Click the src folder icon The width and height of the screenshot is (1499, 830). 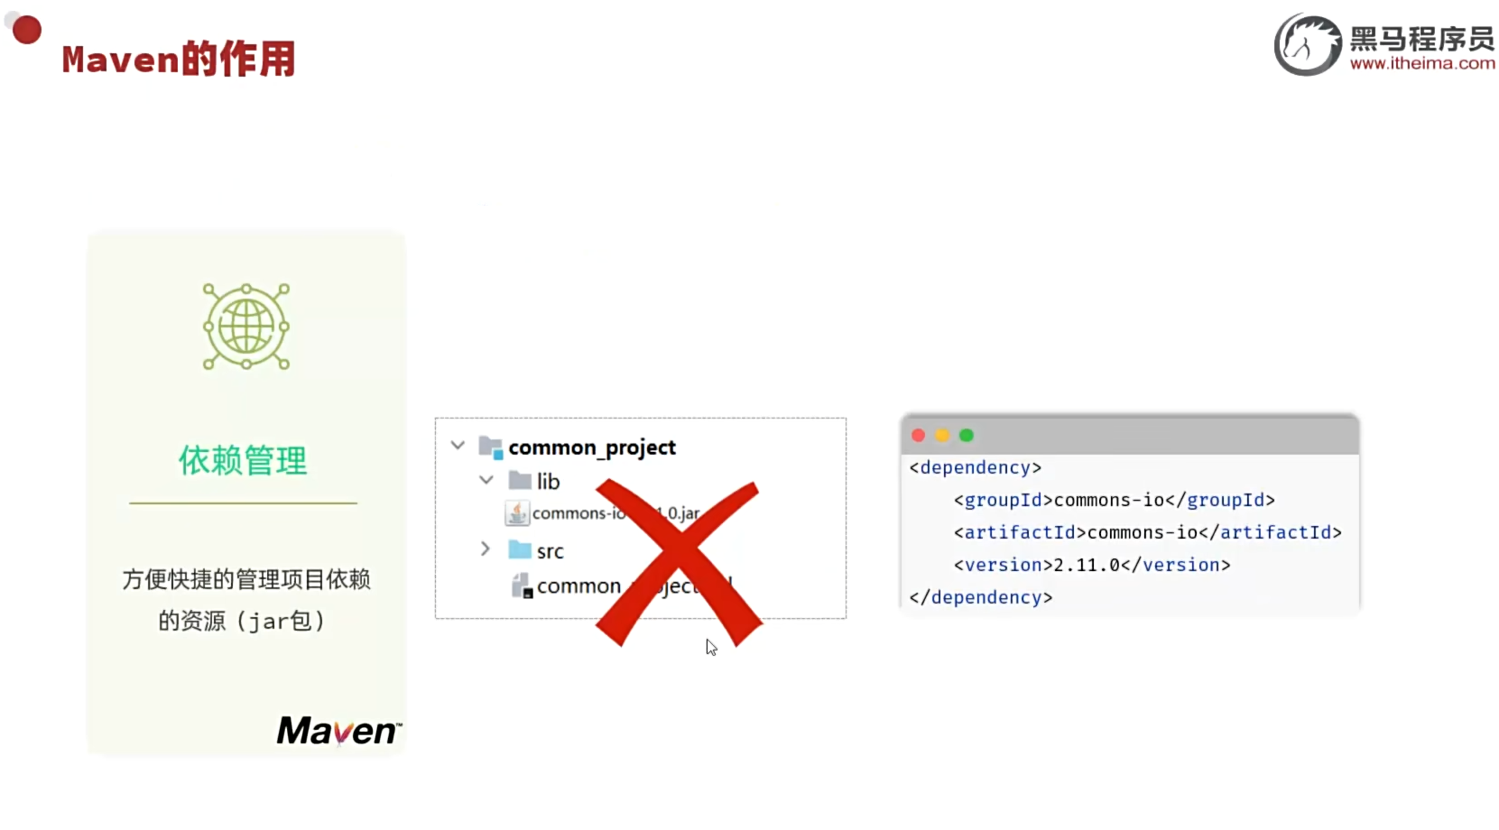pos(520,549)
